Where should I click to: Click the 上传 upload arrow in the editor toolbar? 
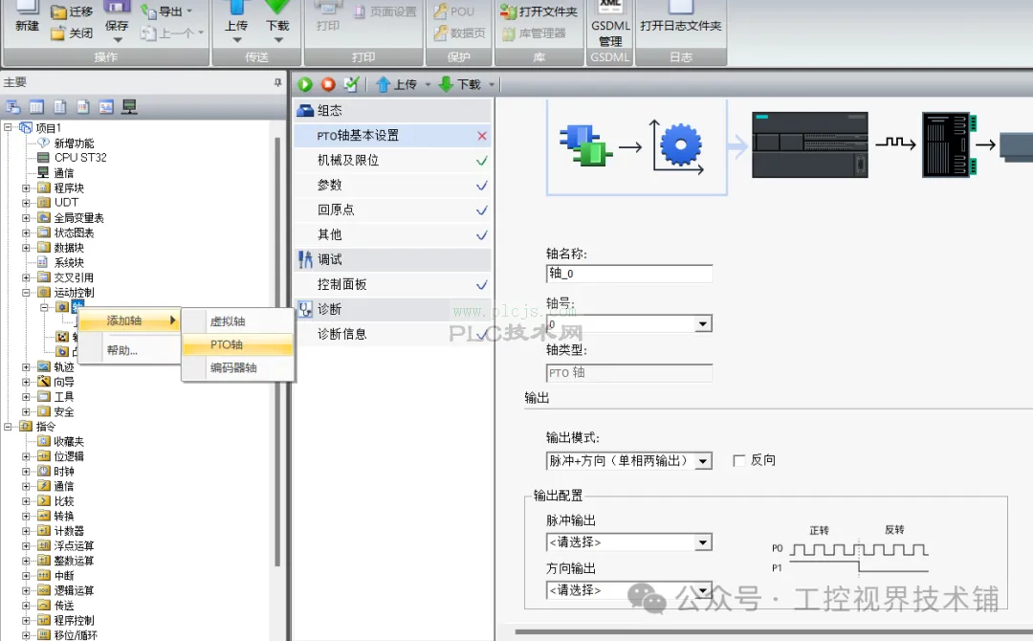click(397, 84)
